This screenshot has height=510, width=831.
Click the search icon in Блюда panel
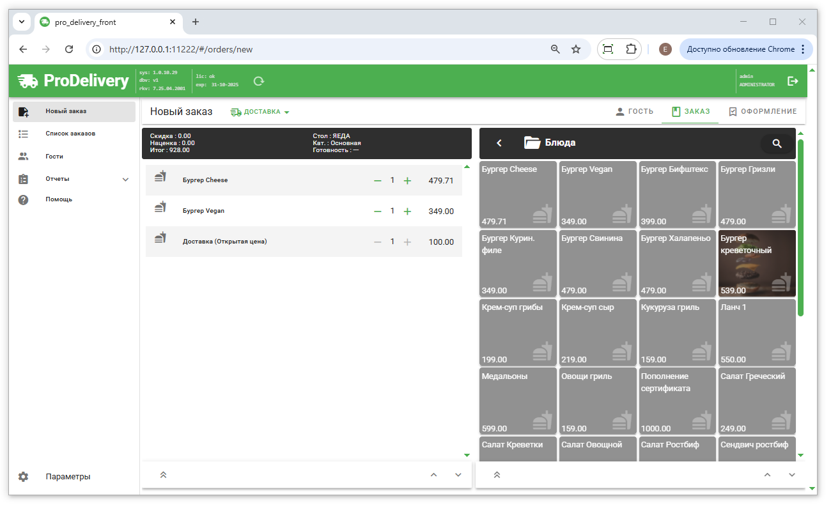pos(777,144)
